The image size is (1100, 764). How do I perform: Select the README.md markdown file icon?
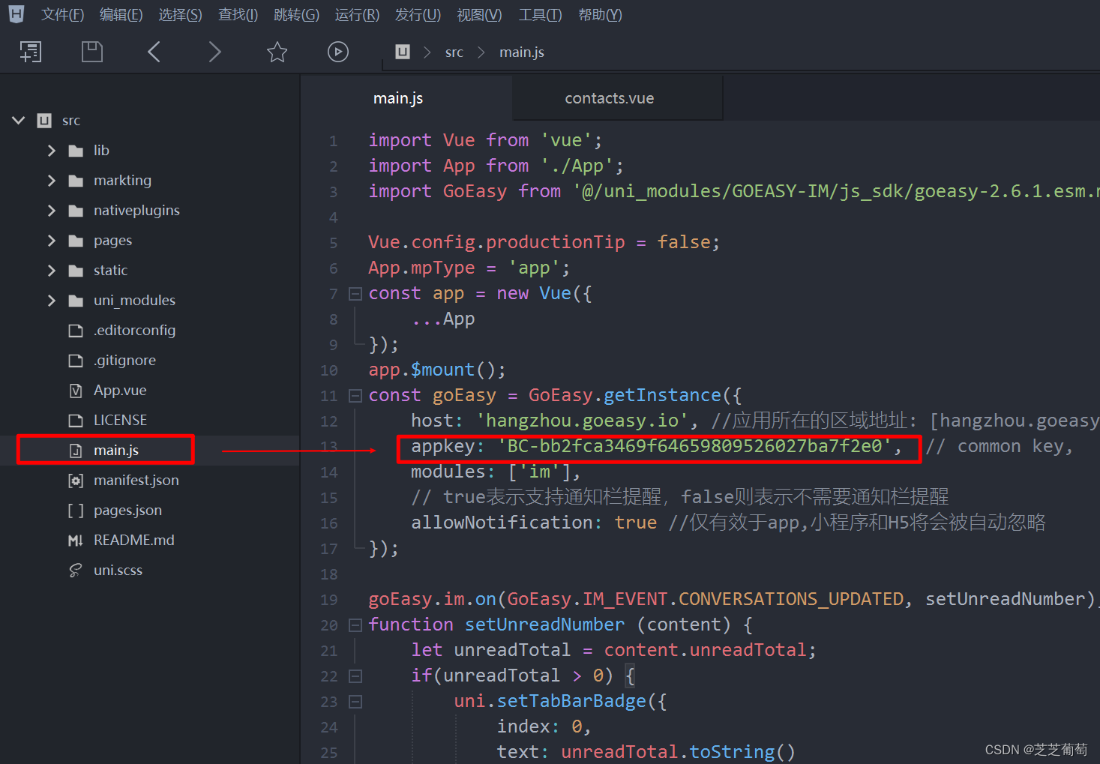click(75, 540)
